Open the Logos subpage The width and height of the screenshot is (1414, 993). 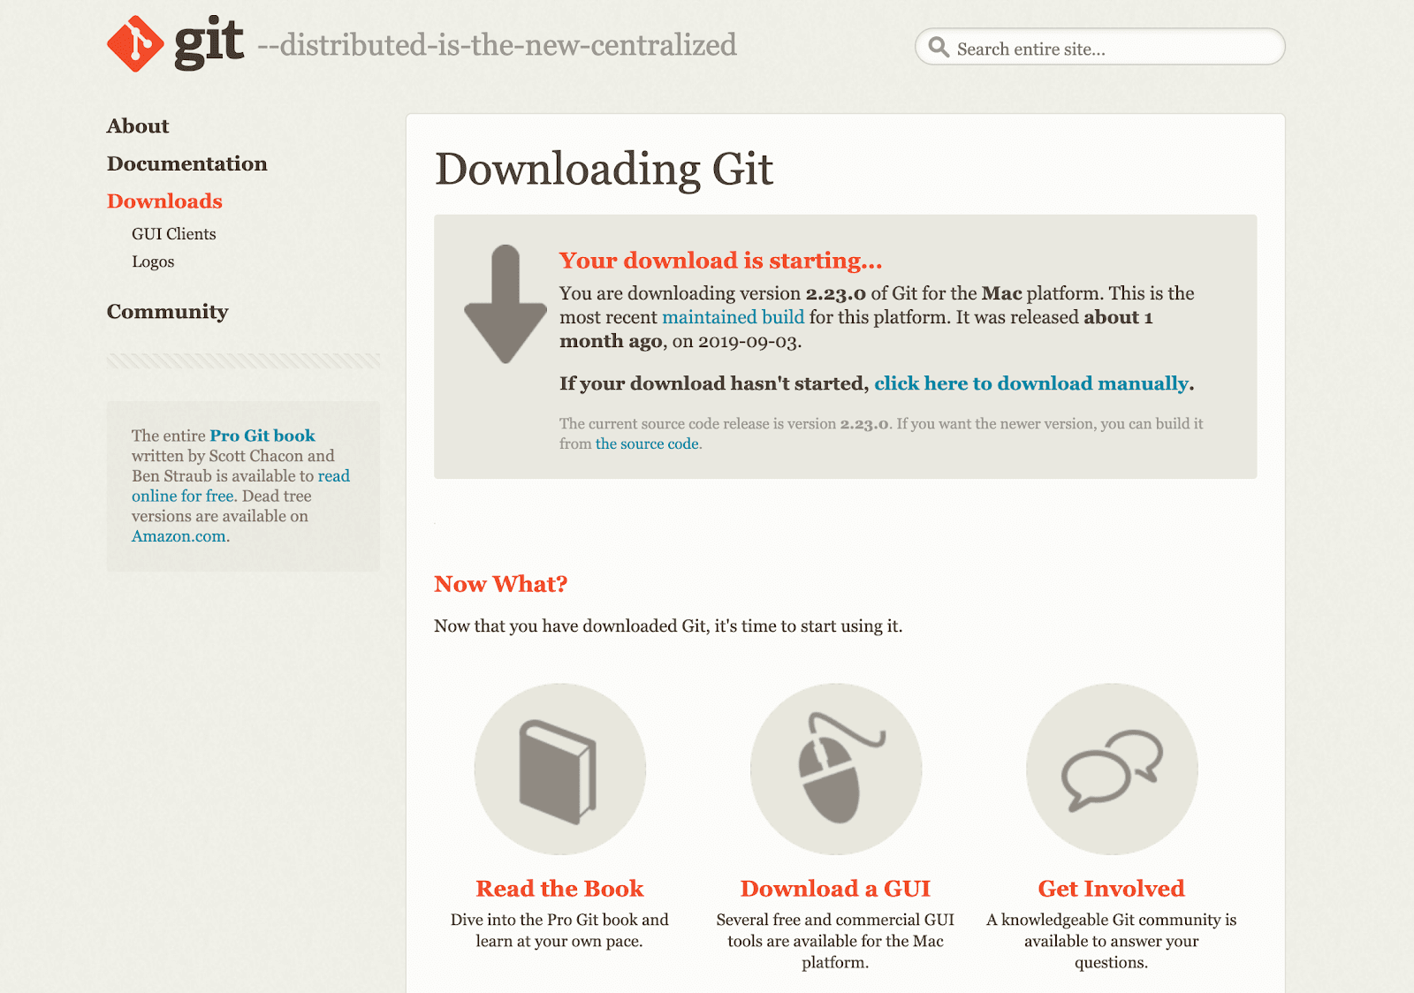click(x=153, y=262)
